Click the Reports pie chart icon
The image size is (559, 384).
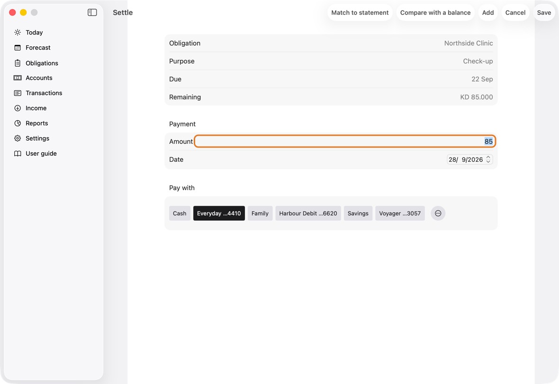point(18,123)
